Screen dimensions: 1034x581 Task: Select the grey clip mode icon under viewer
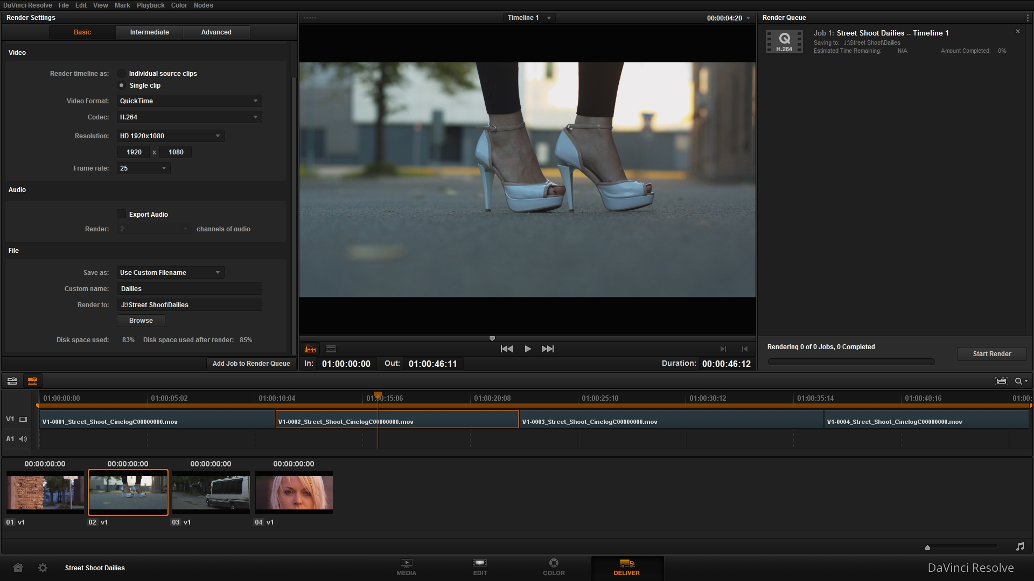(x=331, y=349)
